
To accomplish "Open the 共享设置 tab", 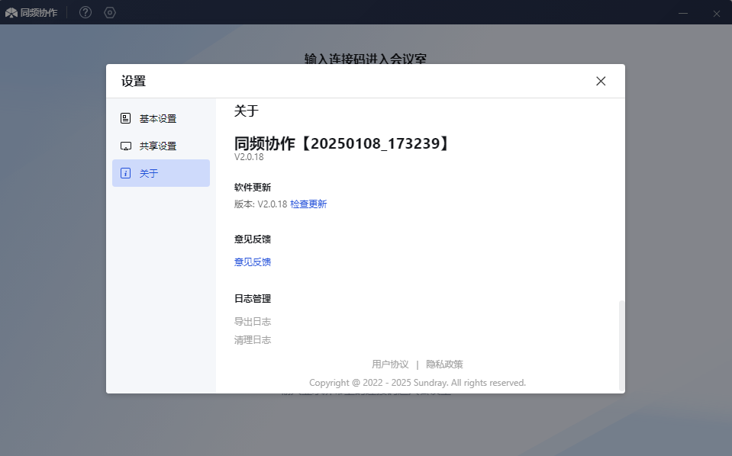I will tap(158, 146).
